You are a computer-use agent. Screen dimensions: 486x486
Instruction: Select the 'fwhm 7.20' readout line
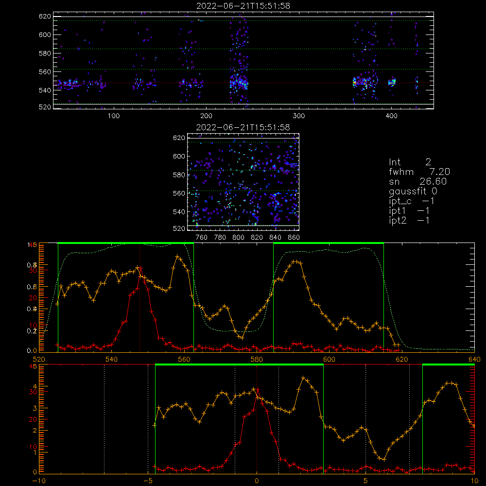click(419, 172)
